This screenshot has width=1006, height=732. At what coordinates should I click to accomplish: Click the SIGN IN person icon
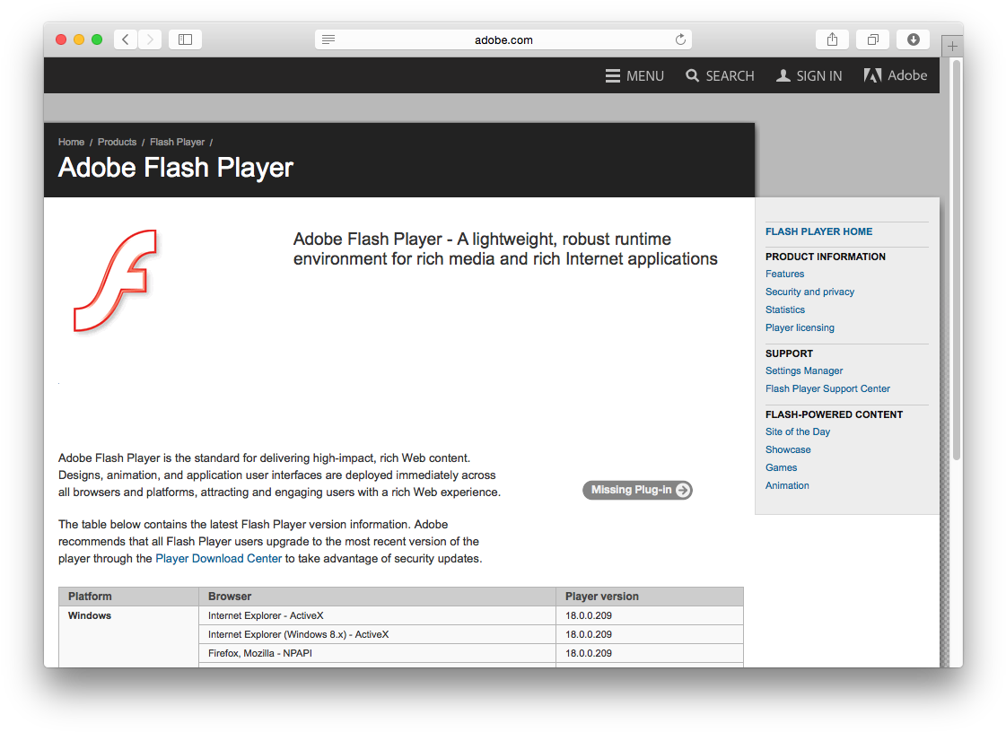(783, 75)
